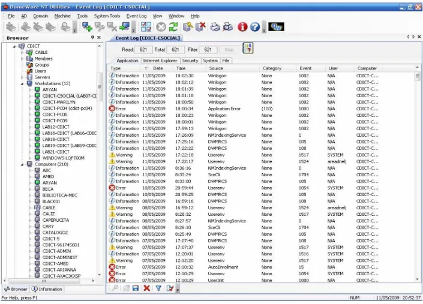Expand the CABLE node under CDICT
This screenshot has height=304, width=423.
[22, 52]
